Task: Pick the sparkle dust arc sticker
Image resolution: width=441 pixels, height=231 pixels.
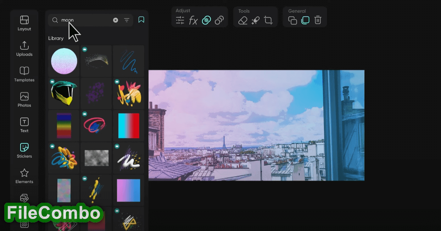Action: [96, 61]
